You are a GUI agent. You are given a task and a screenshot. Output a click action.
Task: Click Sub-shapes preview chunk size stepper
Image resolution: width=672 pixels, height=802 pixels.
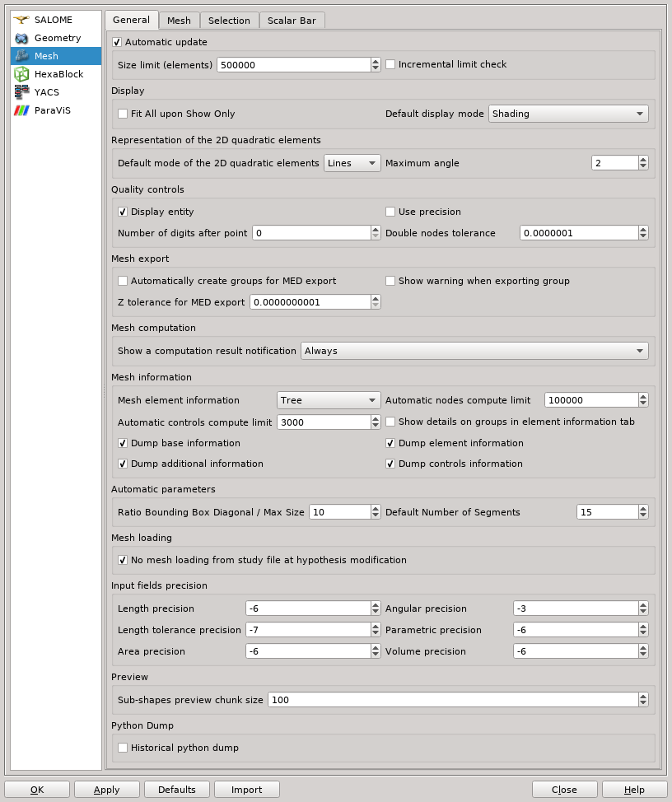[643, 700]
